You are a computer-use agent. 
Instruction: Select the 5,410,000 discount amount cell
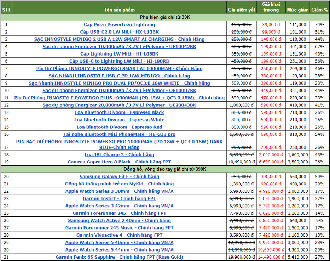[298, 257]
